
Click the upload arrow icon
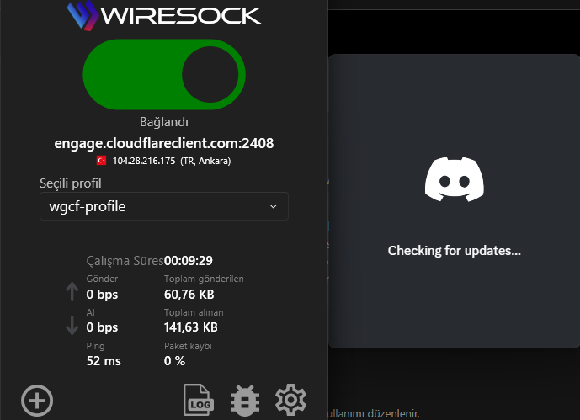click(x=72, y=292)
